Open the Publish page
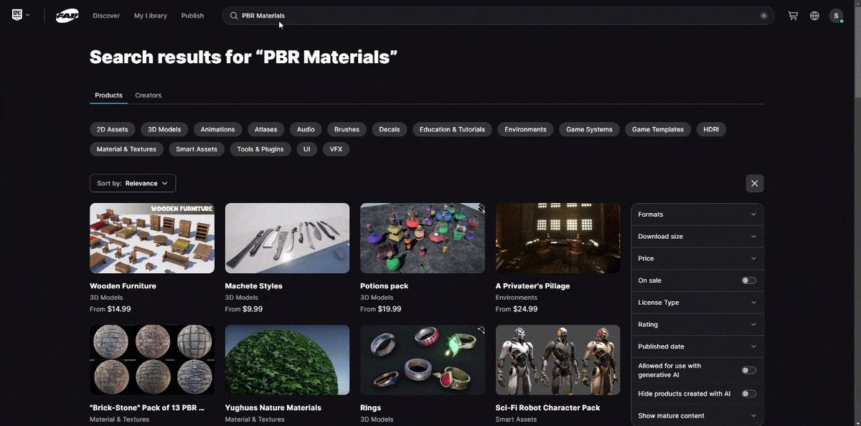Screen dimensions: 861x426 (192, 16)
